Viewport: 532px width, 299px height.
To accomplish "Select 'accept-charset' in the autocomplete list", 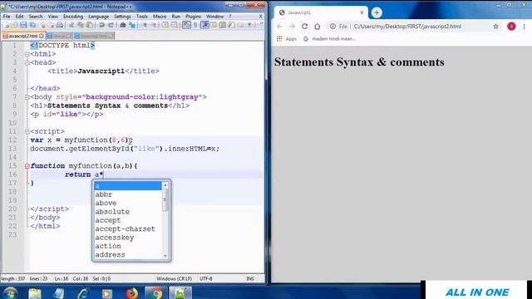I will tap(126, 229).
